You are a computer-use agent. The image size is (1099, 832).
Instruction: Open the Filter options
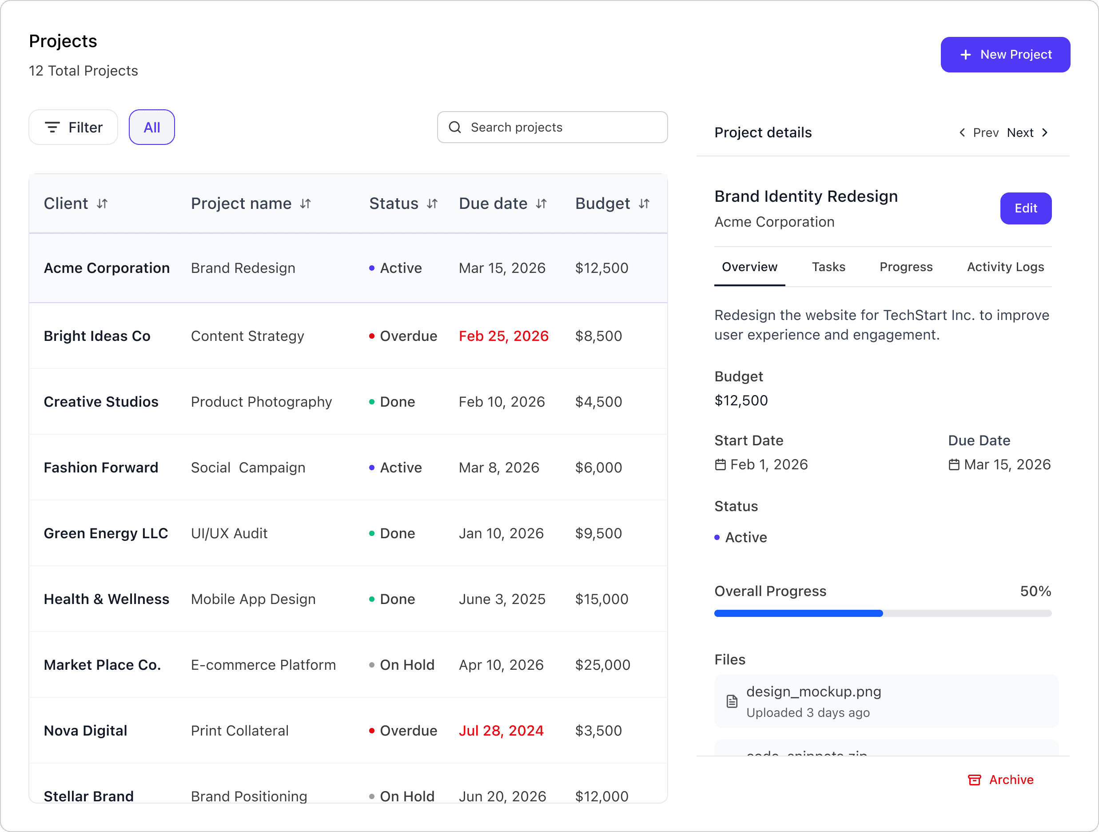[x=74, y=128]
